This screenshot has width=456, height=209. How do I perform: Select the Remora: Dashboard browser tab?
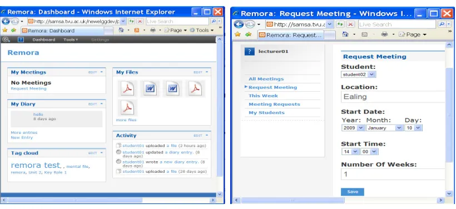62,30
